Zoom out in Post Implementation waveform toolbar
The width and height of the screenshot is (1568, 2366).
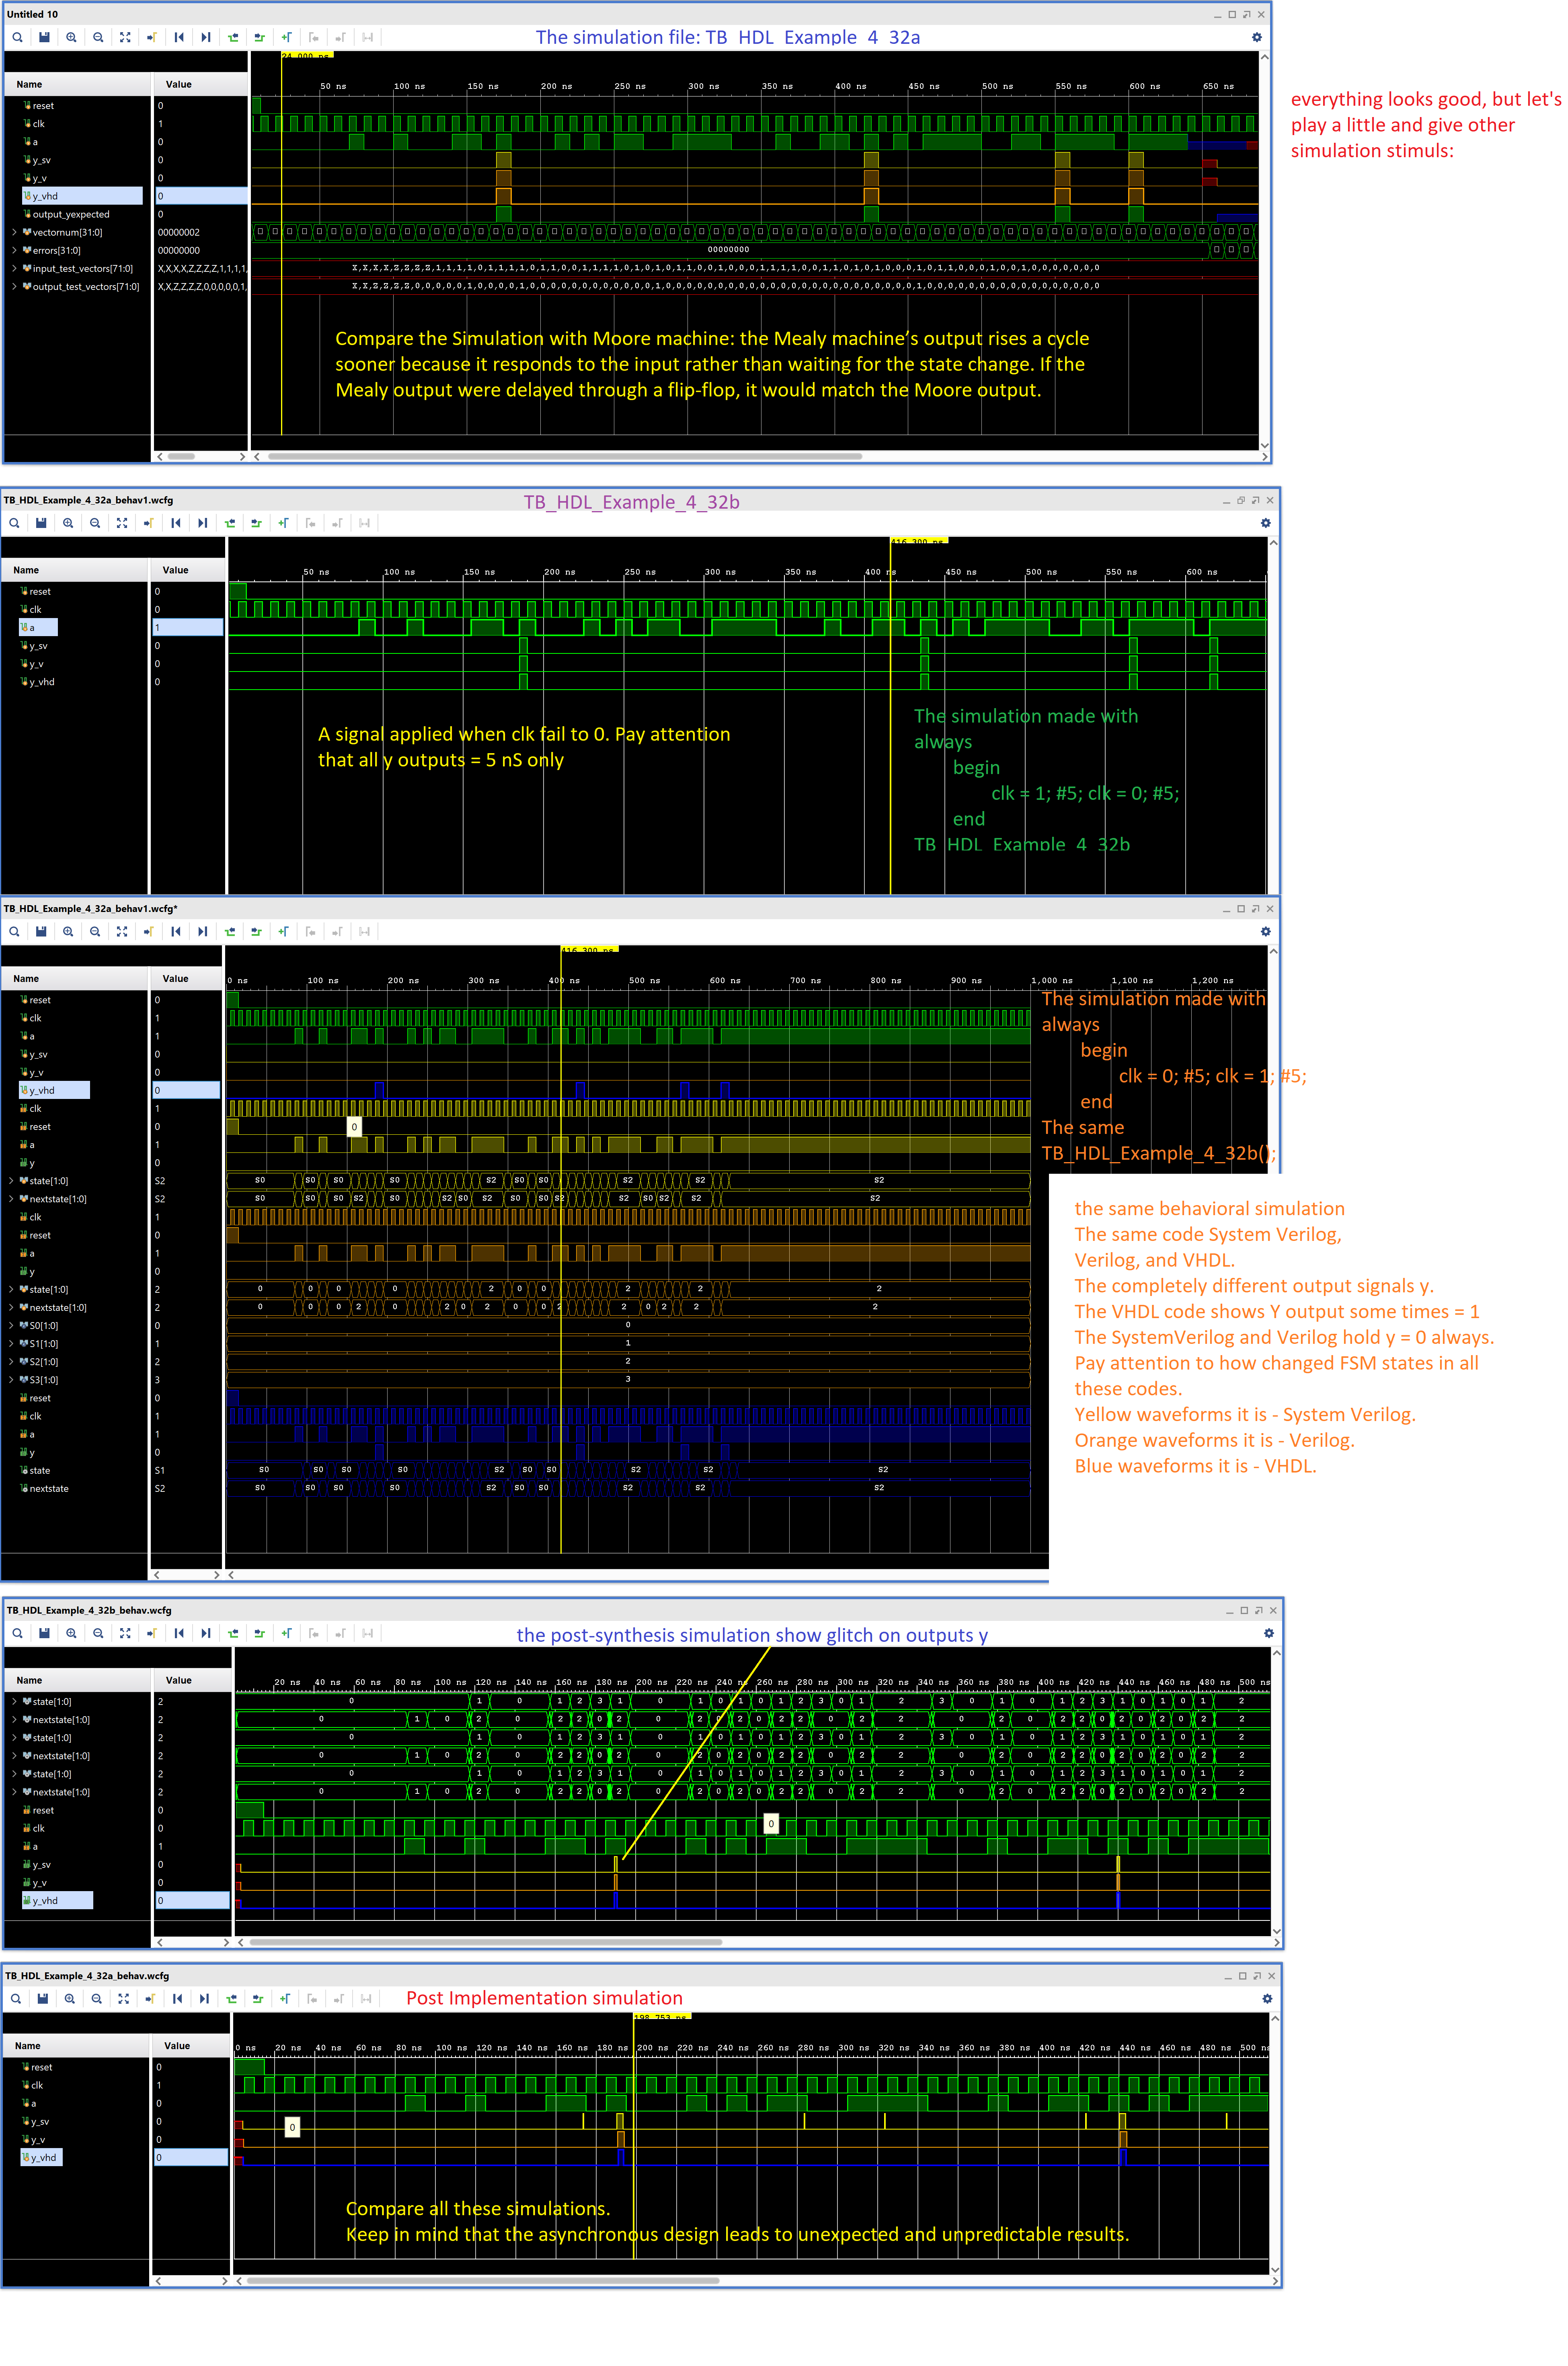coord(97,1998)
